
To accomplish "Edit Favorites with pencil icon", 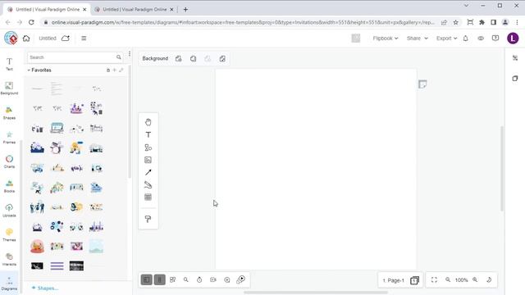I will pos(121,70).
